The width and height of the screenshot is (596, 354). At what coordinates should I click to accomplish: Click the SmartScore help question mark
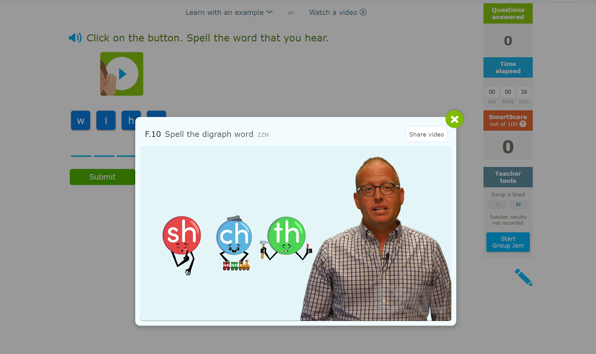[x=523, y=124]
